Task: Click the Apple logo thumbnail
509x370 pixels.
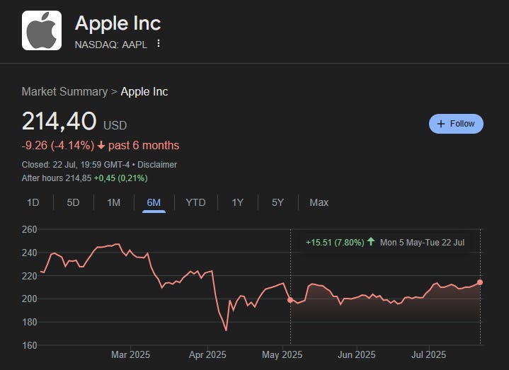Action: point(42,30)
